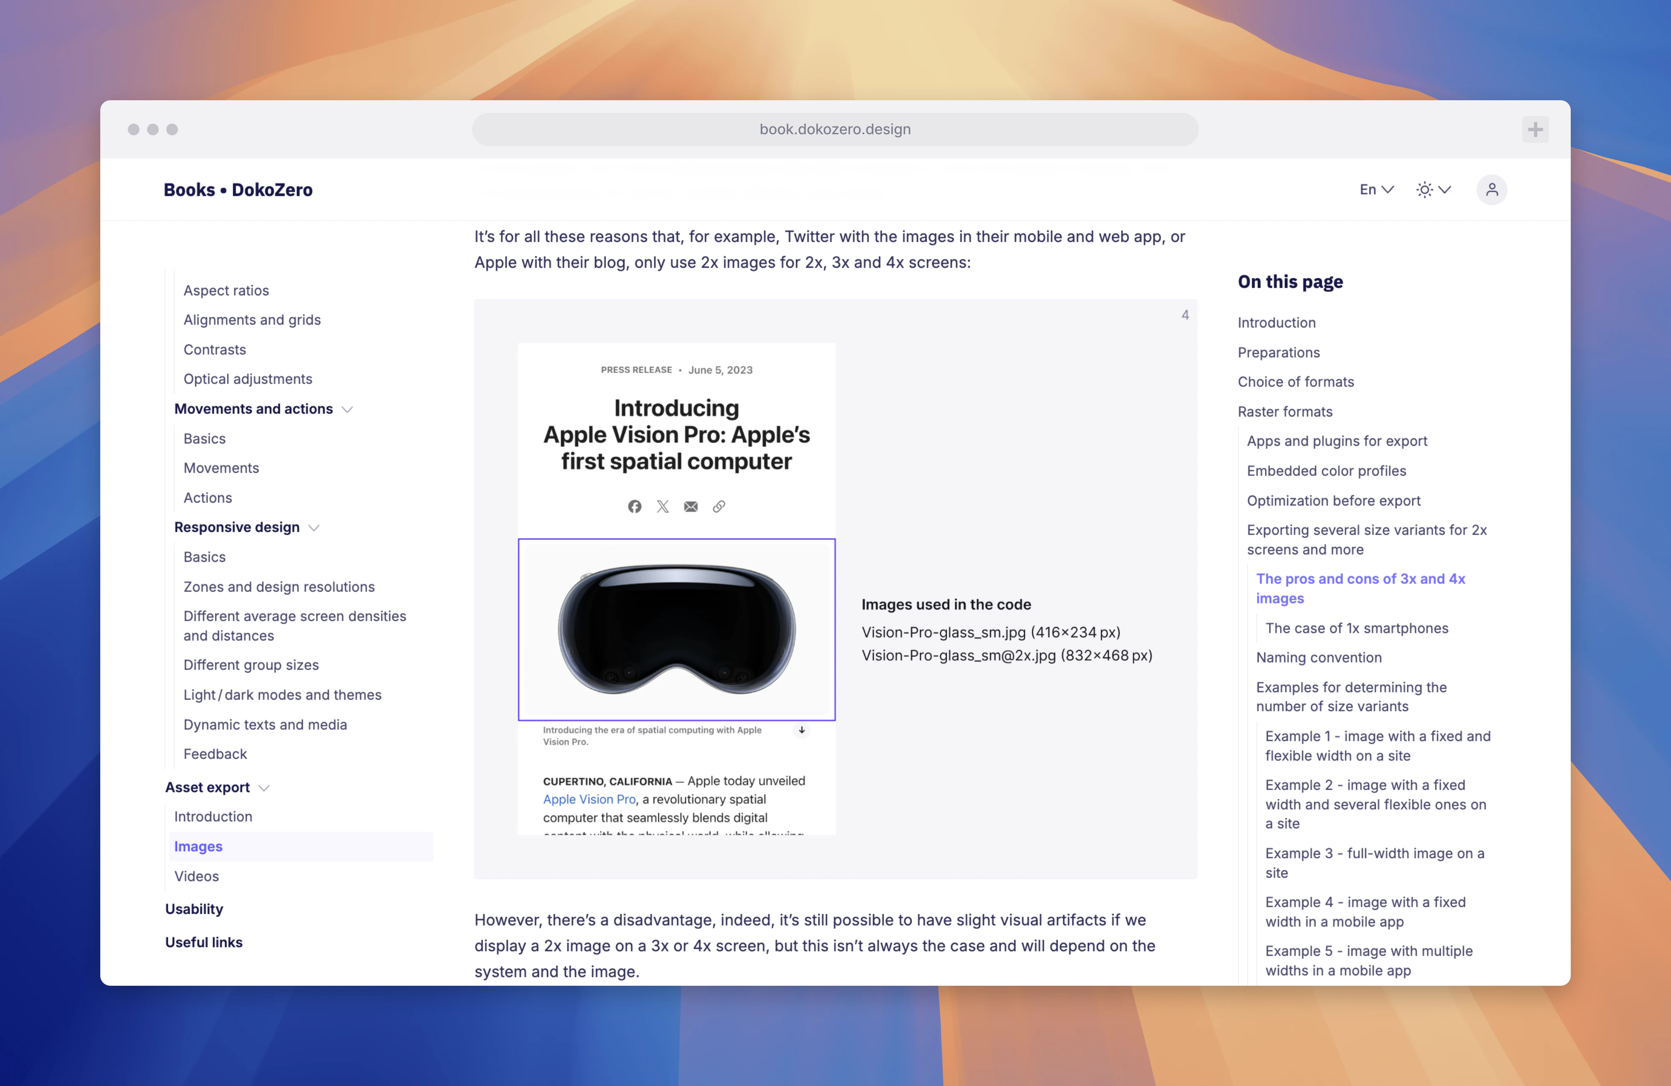The width and height of the screenshot is (1671, 1086).
Task: Open Aspect ratios in the sidebar
Action: point(226,290)
